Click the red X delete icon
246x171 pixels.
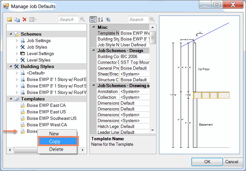24,19
